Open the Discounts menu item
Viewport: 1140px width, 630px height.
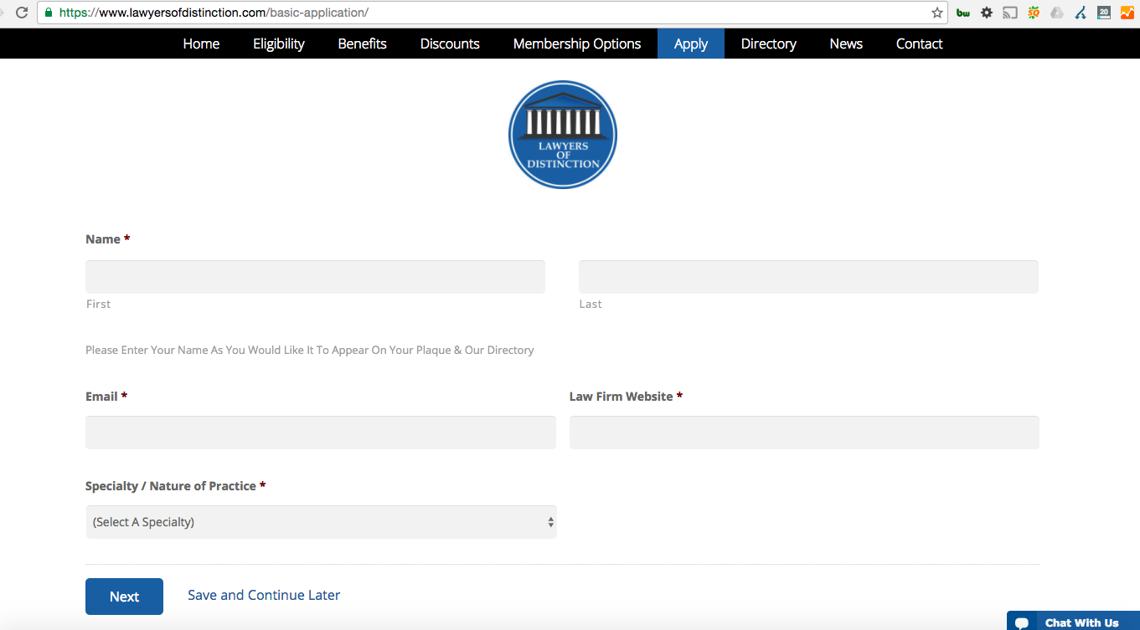click(450, 44)
